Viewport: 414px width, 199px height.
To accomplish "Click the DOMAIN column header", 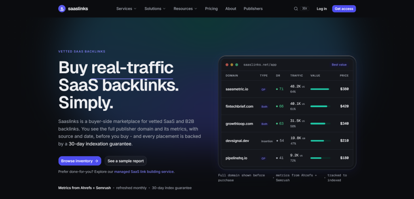I will [232, 76].
